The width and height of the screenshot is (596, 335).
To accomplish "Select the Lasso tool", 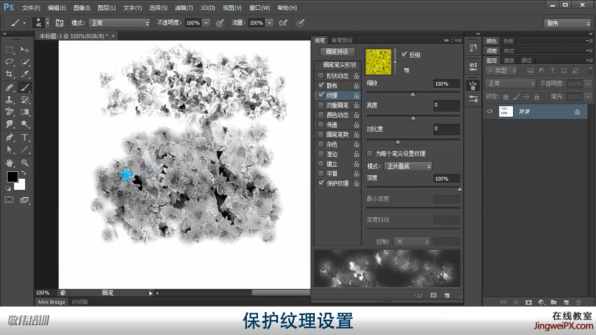I will tap(9, 62).
